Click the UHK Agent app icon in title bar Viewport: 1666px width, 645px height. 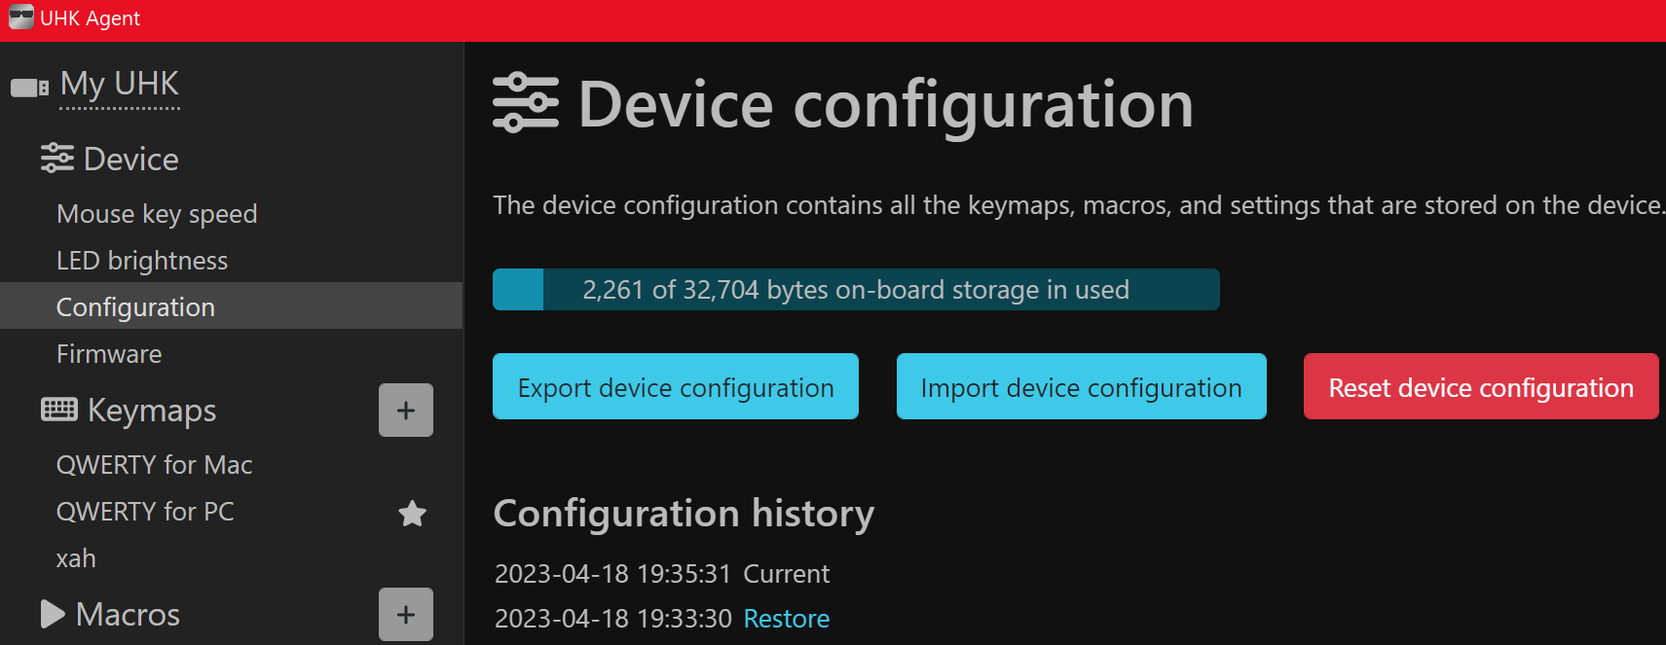pyautogui.click(x=20, y=18)
